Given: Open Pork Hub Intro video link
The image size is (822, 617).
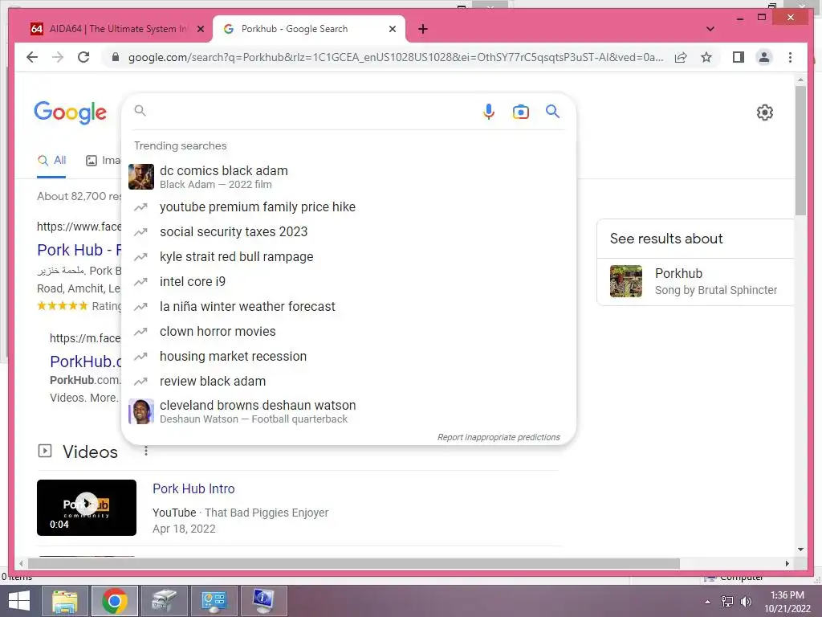Looking at the screenshot, I should [193, 489].
